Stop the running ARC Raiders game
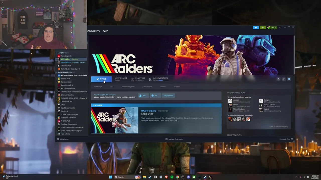The width and height of the screenshot is (321, 180). (x=101, y=79)
